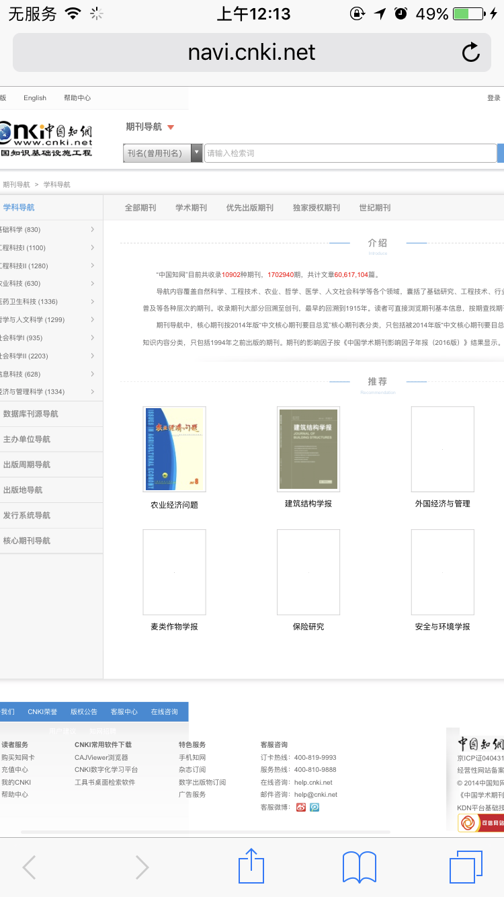The height and width of the screenshot is (897, 504).
Task: Tap Safari forward arrow
Action: coord(142,867)
